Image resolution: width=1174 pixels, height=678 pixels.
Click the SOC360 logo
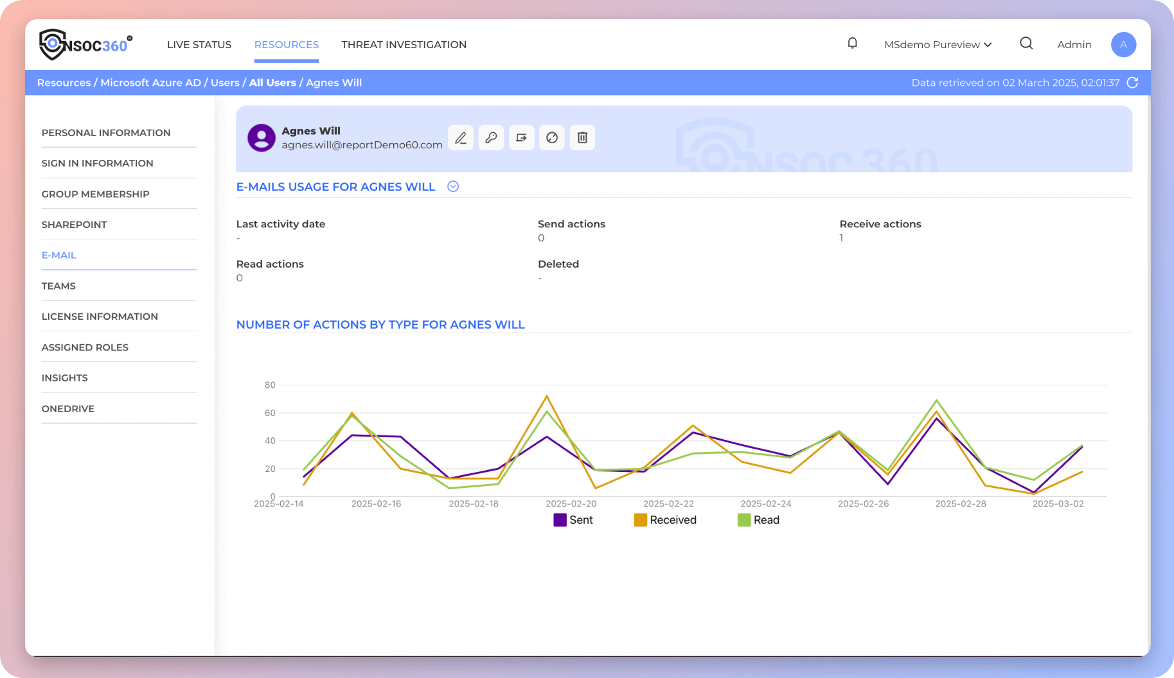point(86,44)
